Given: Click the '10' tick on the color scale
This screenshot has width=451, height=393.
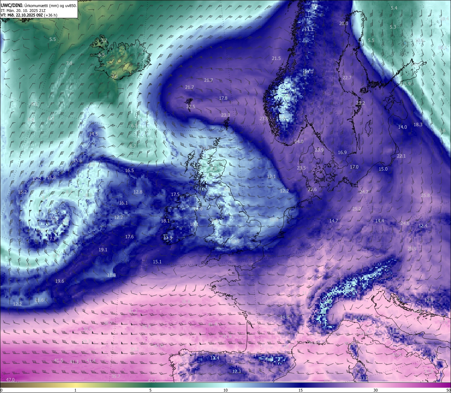Looking at the screenshot, I should click(x=225, y=390).
